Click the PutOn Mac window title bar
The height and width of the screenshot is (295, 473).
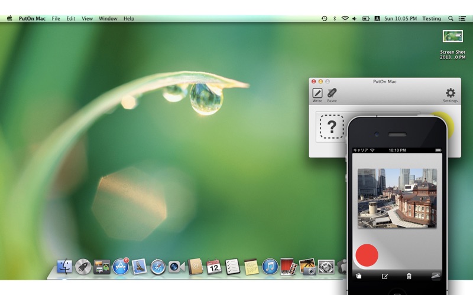(385, 81)
